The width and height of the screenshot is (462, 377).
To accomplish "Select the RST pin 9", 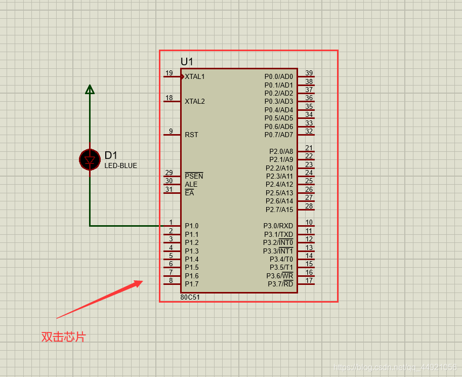I will (172, 135).
